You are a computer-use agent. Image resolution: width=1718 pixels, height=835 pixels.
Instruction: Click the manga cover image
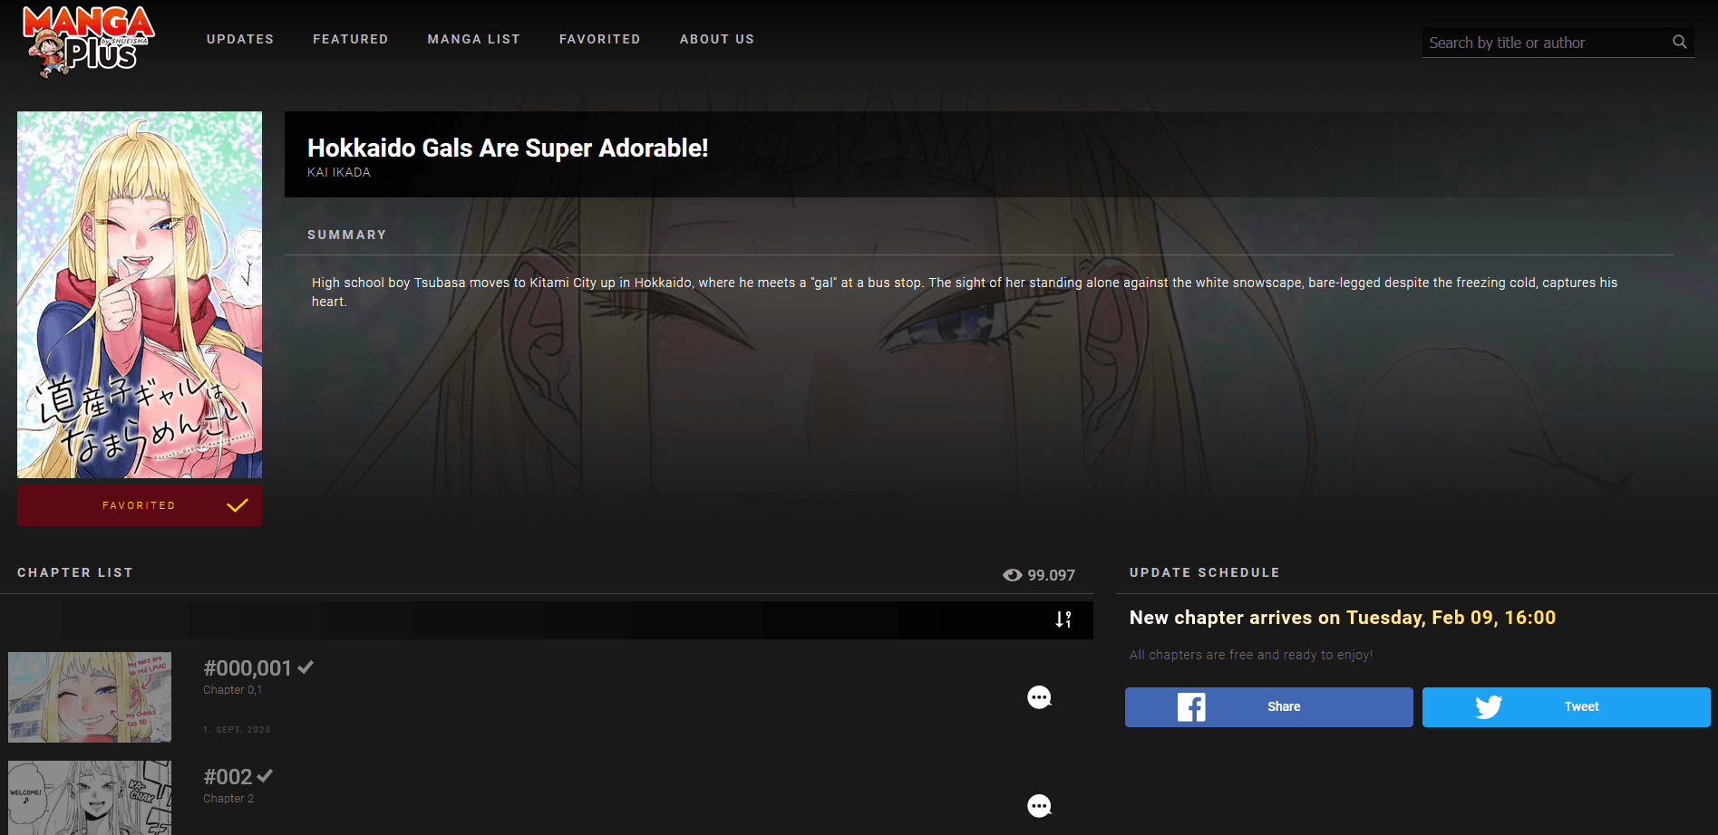tap(140, 294)
